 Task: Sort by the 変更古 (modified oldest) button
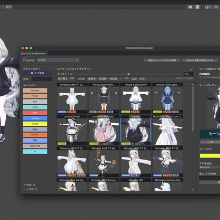pyautogui.click(x=92, y=79)
